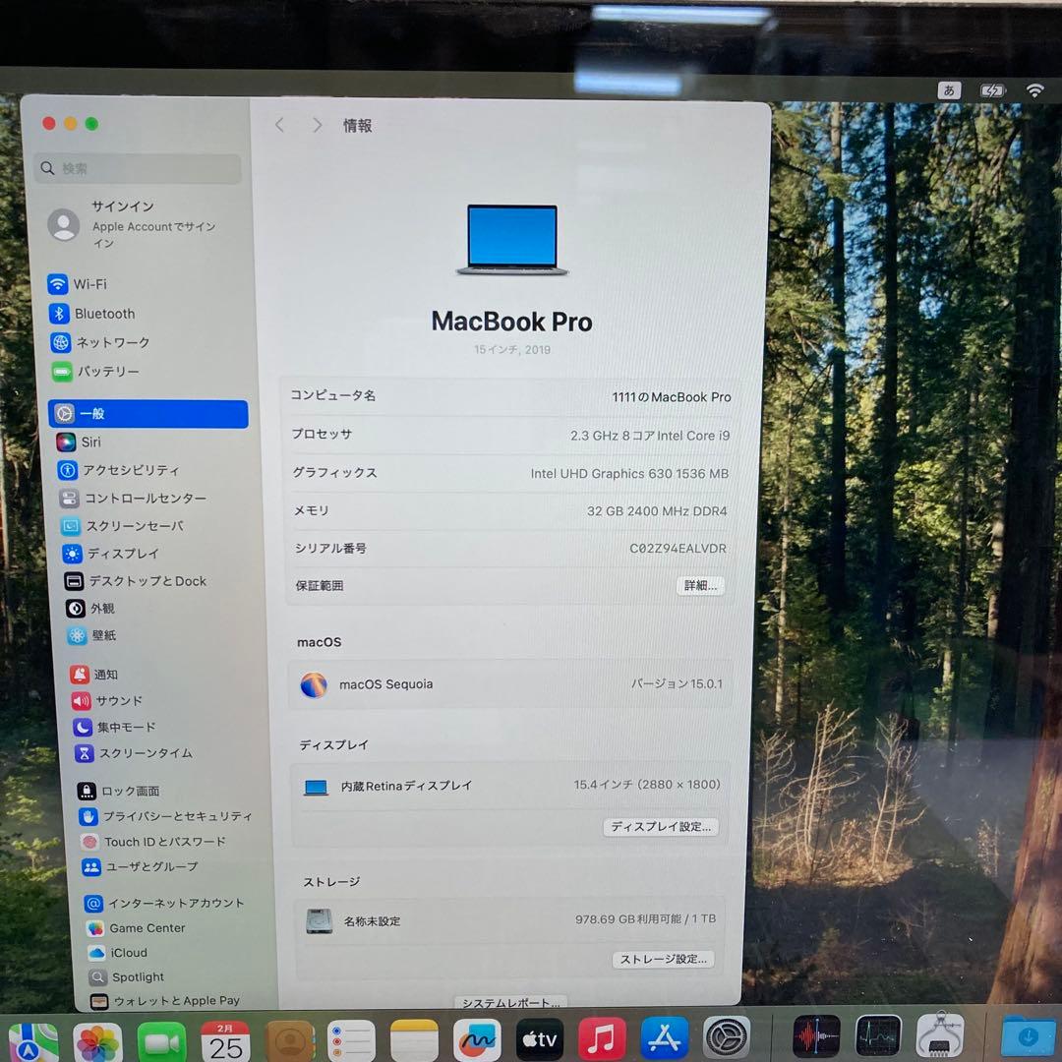
Task: Open Photos from the Dock
Action: click(97, 1041)
